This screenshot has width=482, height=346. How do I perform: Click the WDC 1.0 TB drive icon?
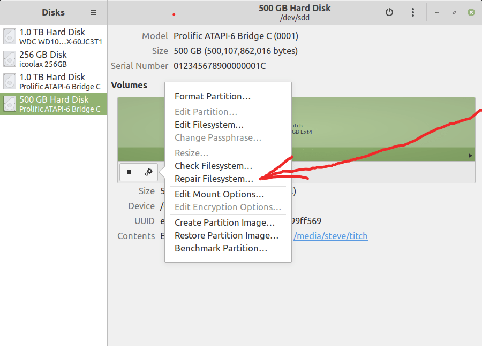pos(9,36)
